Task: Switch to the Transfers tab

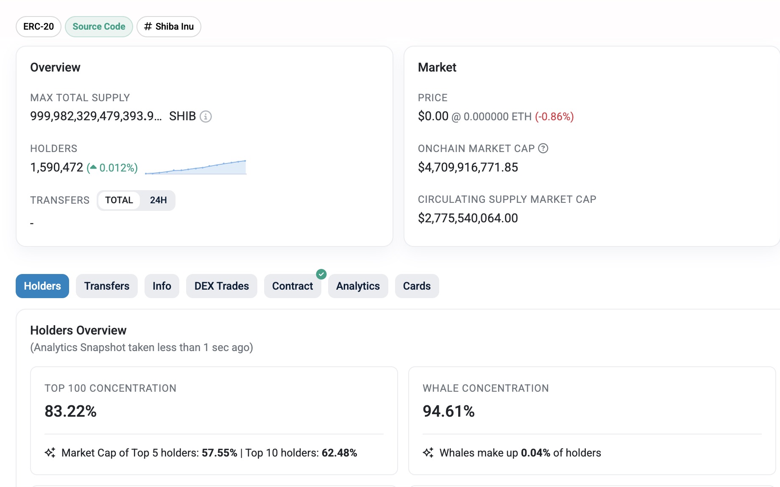Action: 107,286
